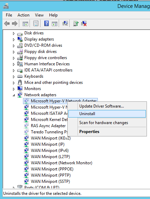Click the Forward arrow toolbar button
Screen dimensions: 150x199
coord(15,24)
